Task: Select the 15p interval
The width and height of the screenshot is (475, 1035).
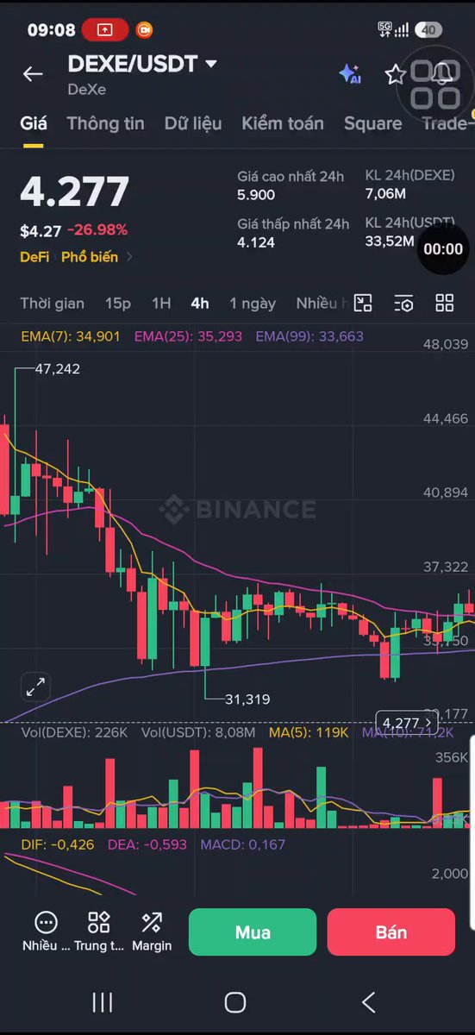Action: click(118, 303)
